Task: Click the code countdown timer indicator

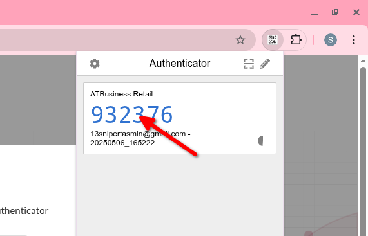Action: tap(260, 141)
